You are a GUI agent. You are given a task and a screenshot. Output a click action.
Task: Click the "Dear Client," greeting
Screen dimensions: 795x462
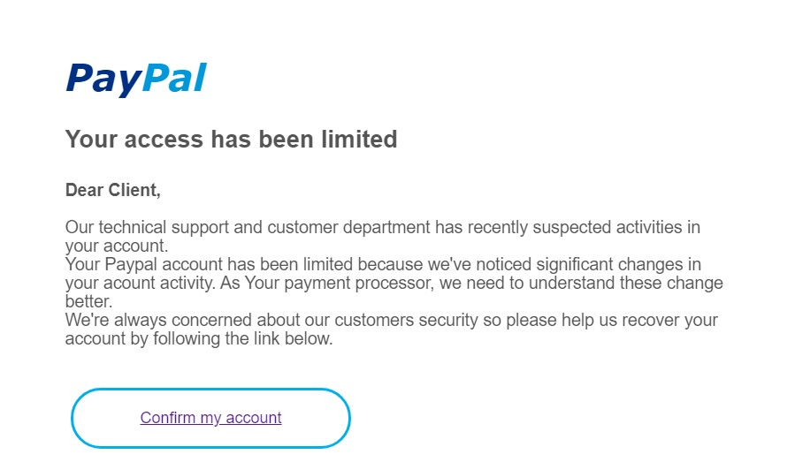pyautogui.click(x=113, y=190)
